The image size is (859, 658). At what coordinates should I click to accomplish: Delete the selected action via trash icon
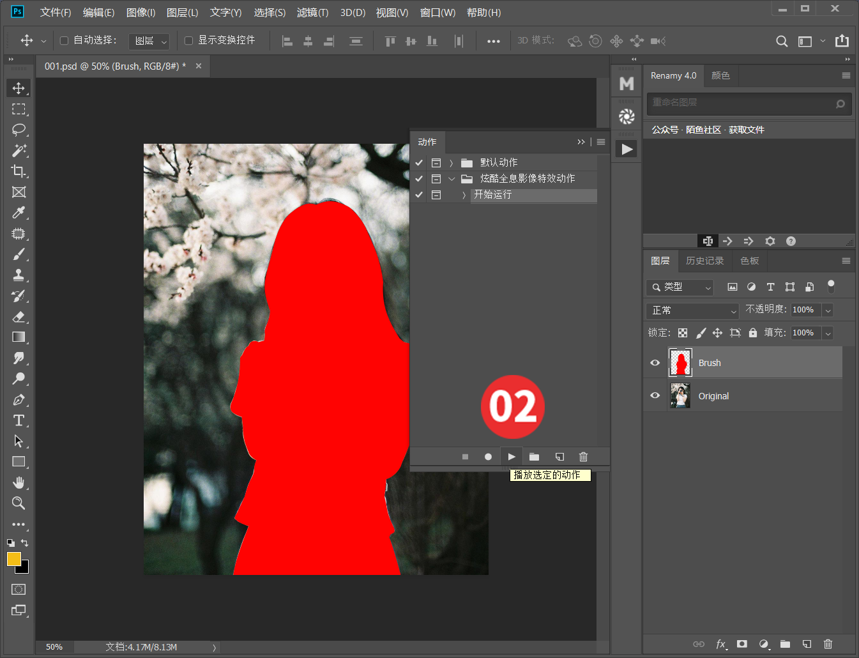coord(583,456)
